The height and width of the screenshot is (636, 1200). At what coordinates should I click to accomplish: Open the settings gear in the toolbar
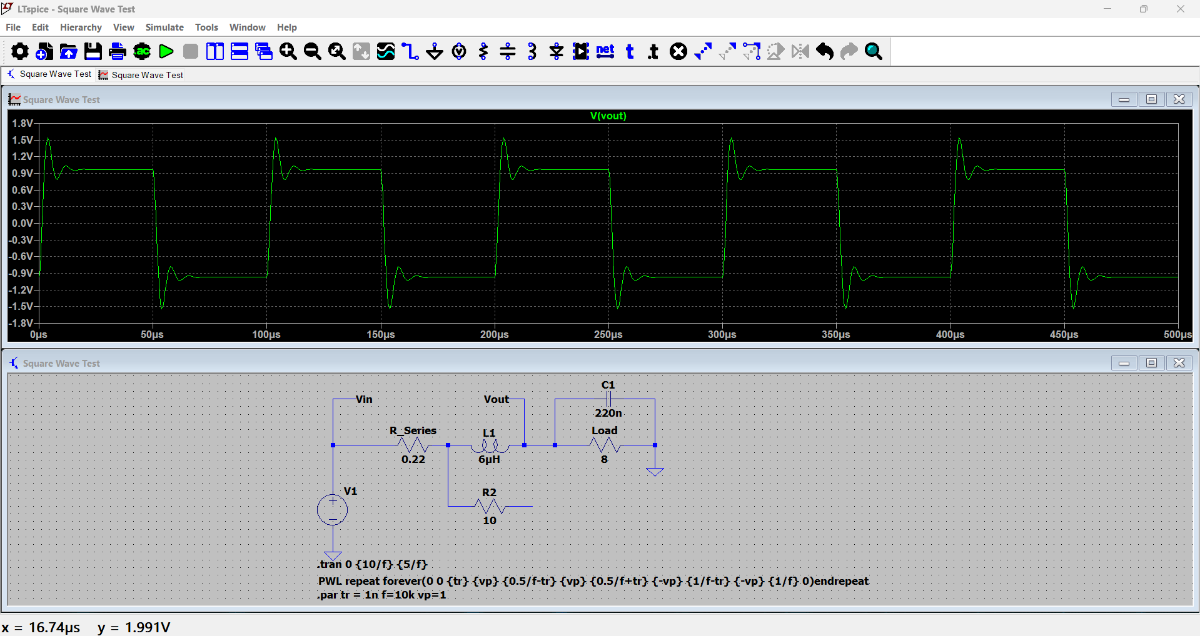click(x=20, y=51)
